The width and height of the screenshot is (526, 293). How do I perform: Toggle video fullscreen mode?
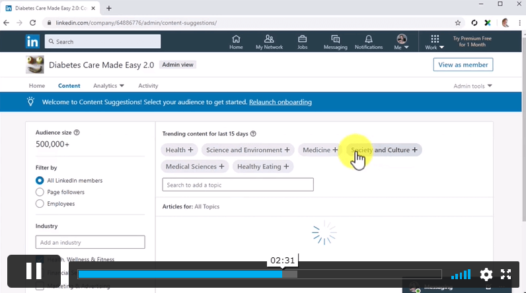pos(506,275)
